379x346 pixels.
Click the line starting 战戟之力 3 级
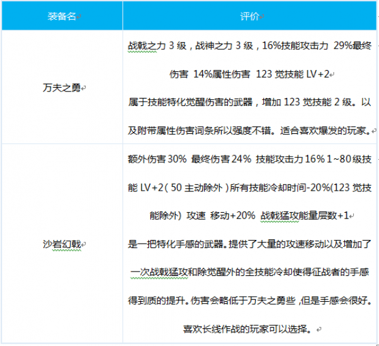point(250,45)
